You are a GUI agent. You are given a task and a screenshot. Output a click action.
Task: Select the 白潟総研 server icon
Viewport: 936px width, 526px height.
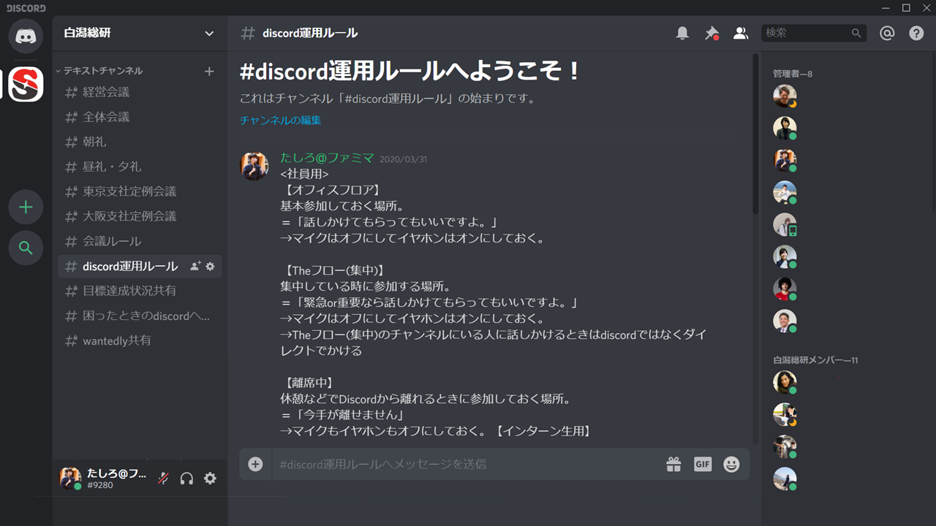click(x=26, y=84)
